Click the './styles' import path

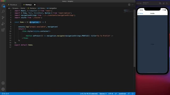pyautogui.click(x=37, y=18)
